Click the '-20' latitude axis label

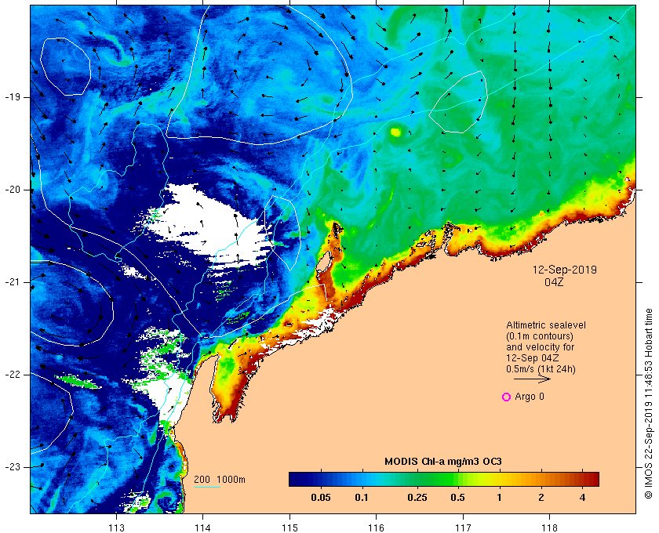click(13, 190)
